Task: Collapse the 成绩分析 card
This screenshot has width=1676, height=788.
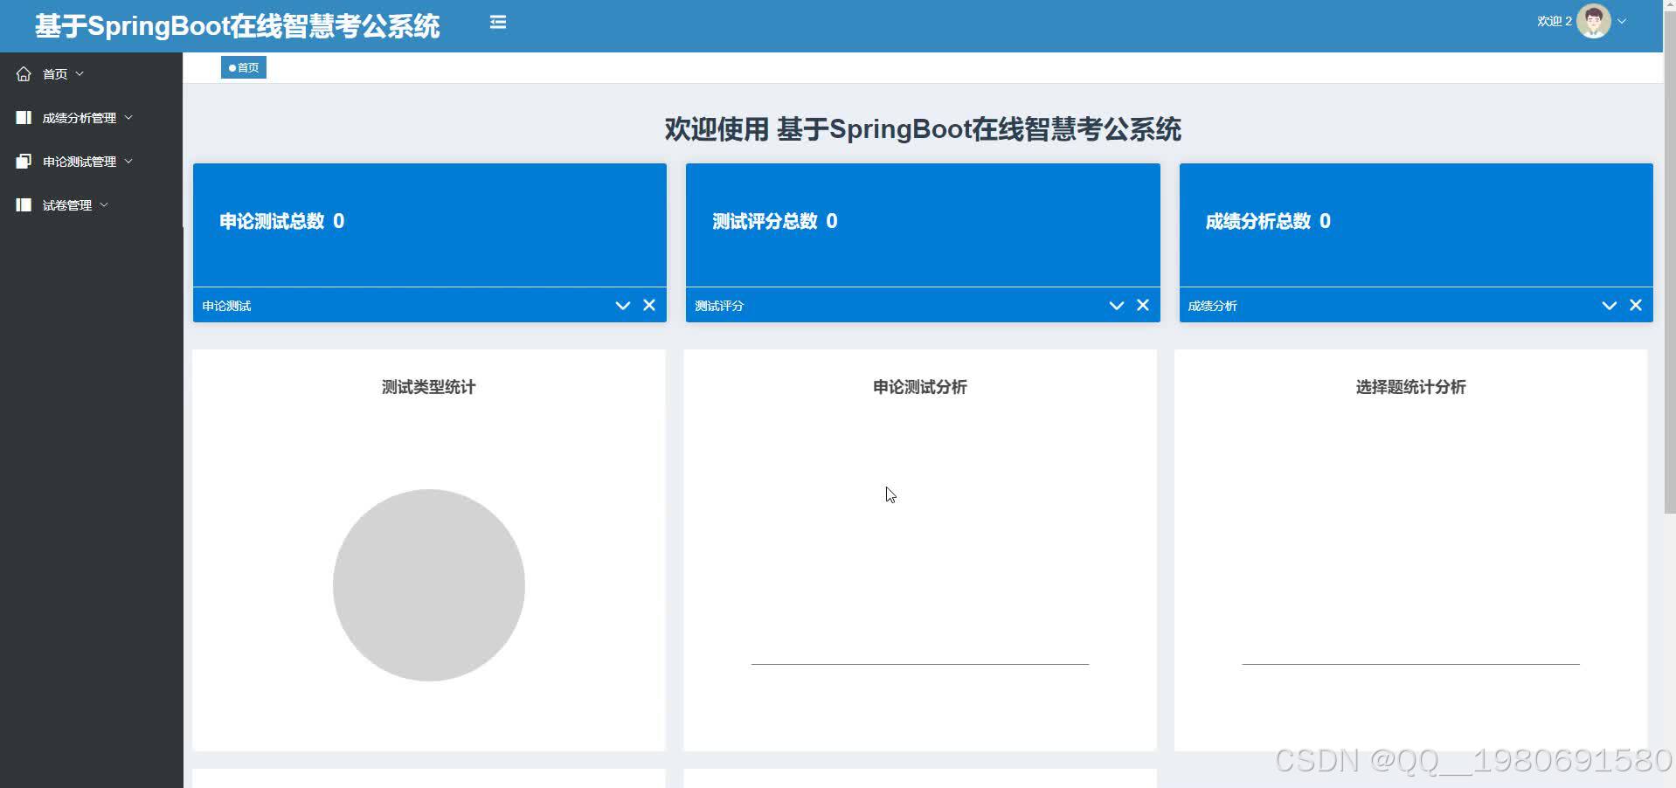Action: (1610, 306)
